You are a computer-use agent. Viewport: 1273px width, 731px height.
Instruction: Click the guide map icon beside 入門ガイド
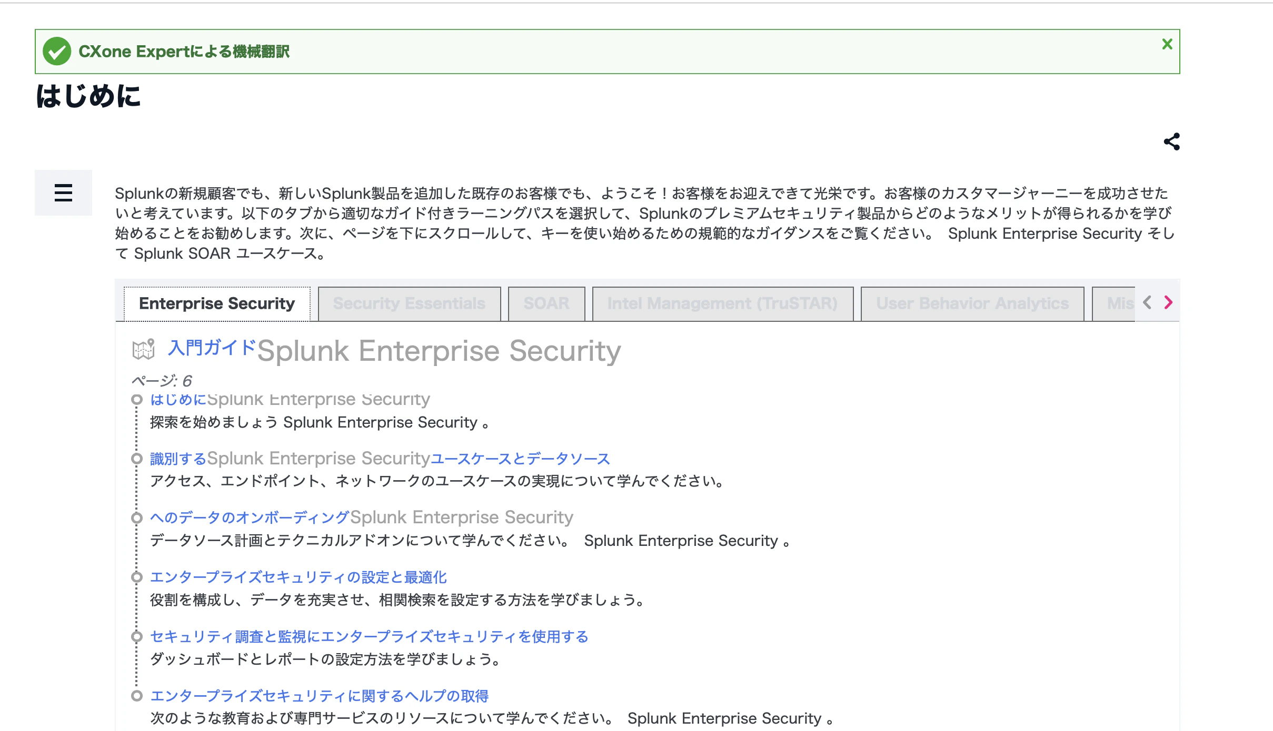(143, 349)
